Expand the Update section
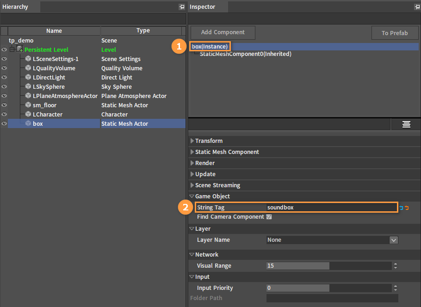This screenshot has height=307, width=421. tap(192, 174)
